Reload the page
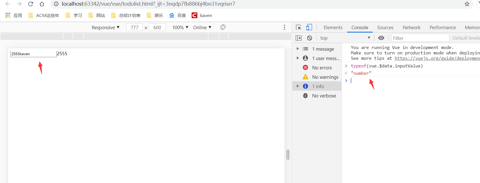Viewport: 480px width, 183px height. coord(30,4)
